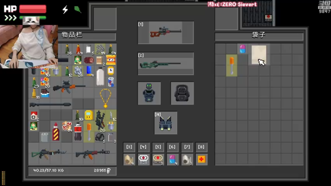Click the medkit item under hotbar [4]
The width and height of the screenshot is (331, 186).
pos(144,160)
